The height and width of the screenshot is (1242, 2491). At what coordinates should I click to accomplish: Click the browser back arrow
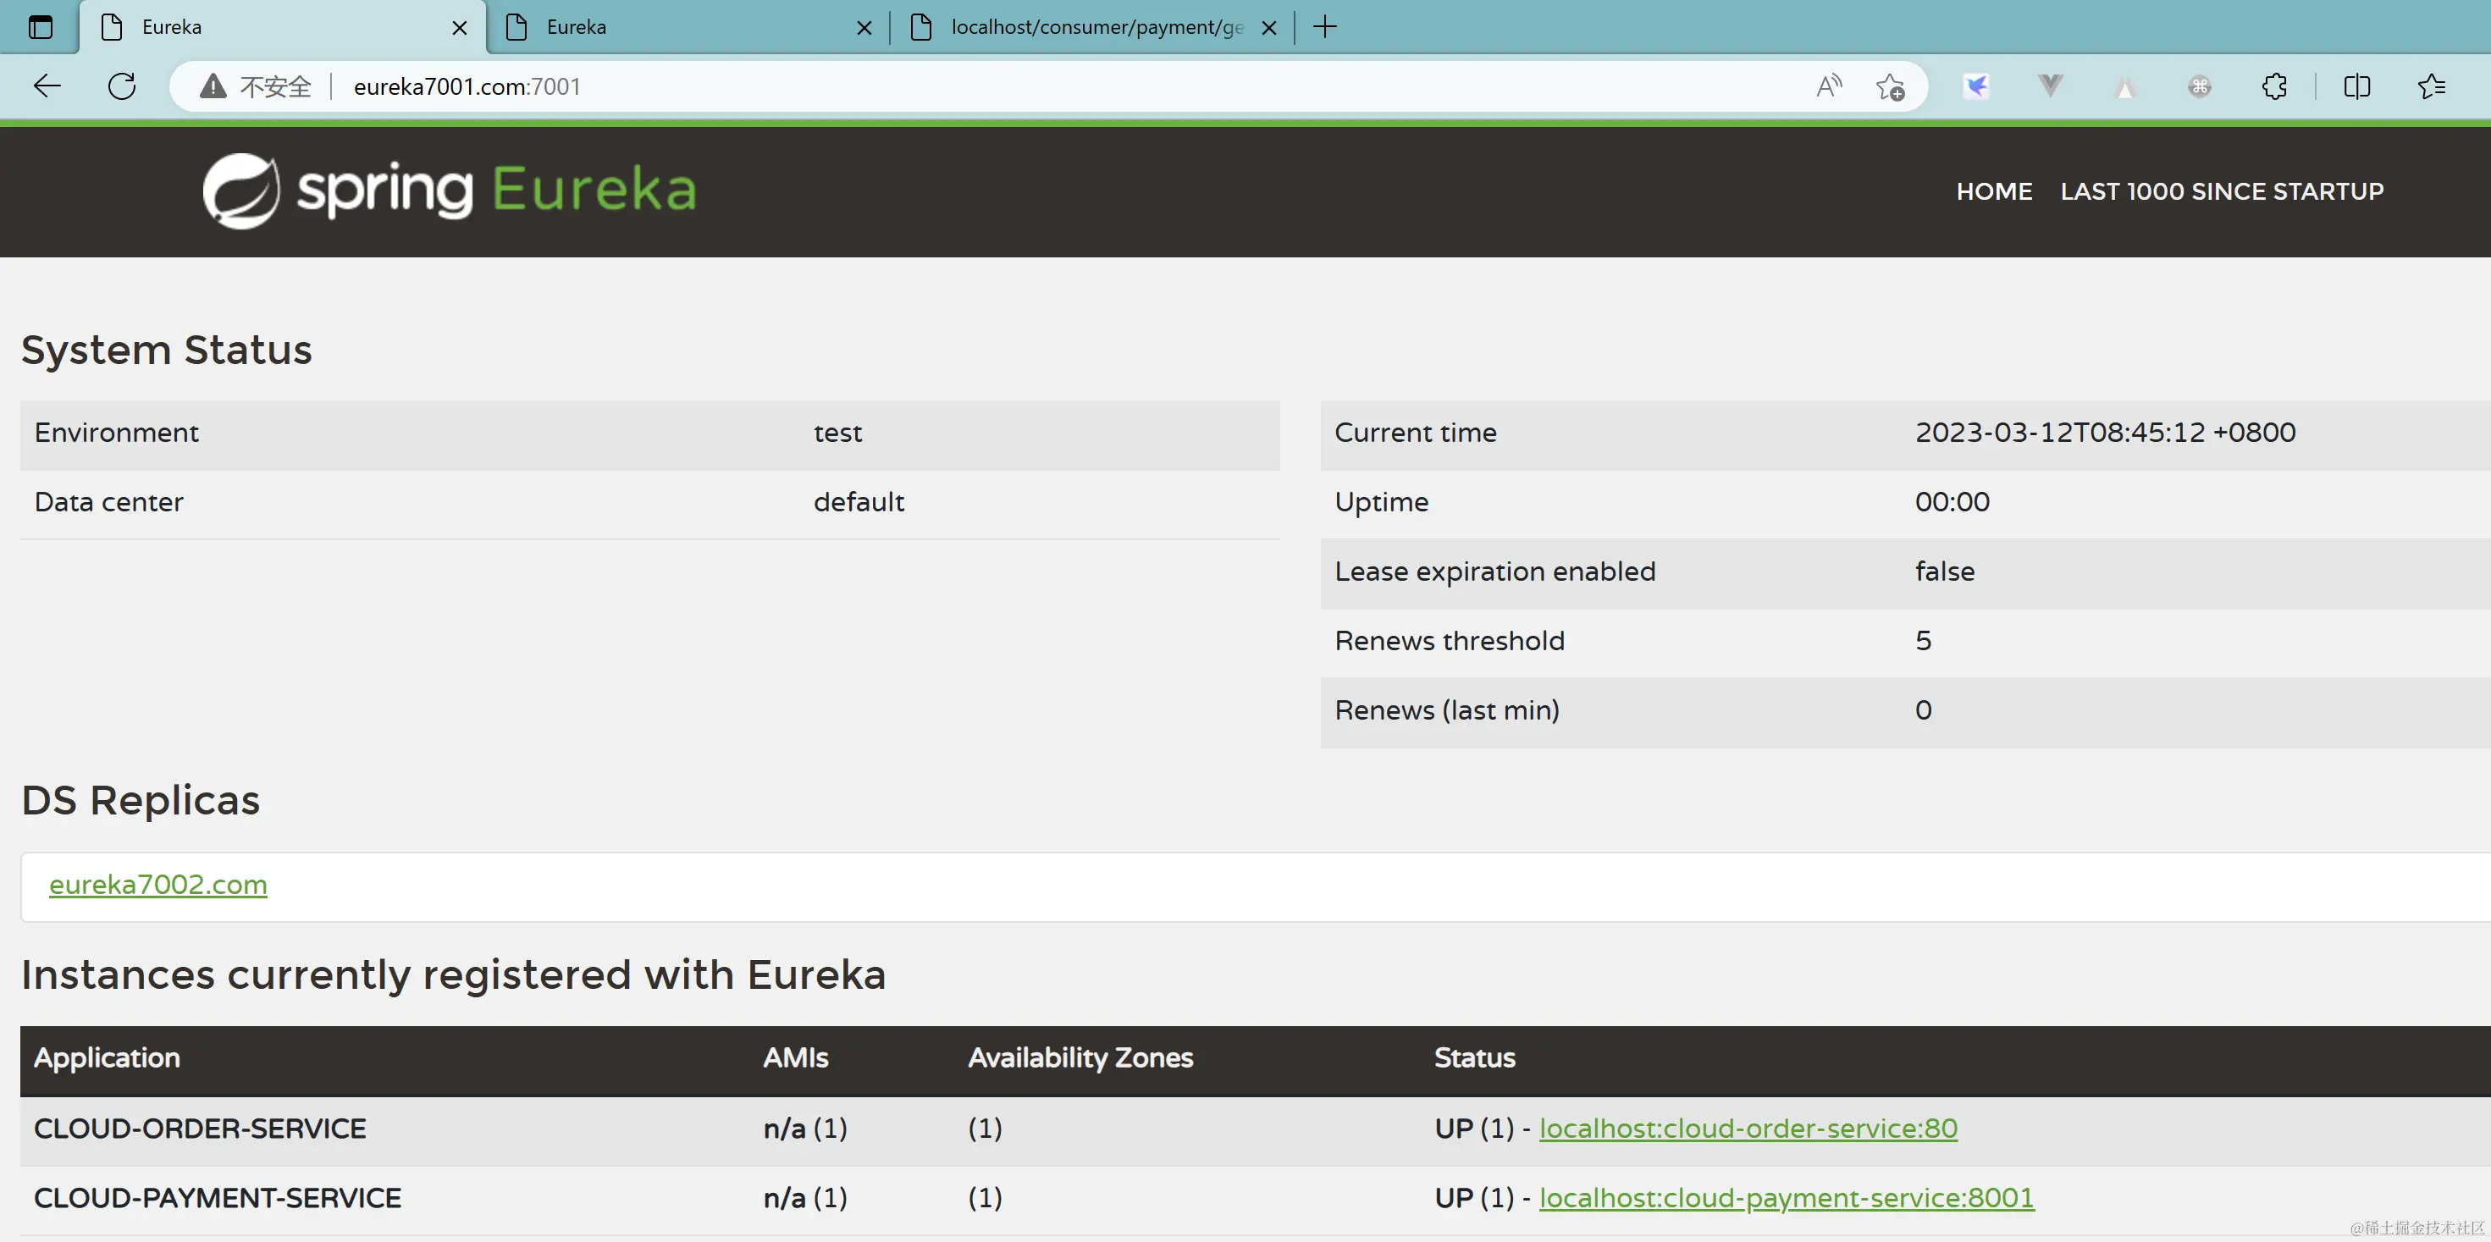47,86
